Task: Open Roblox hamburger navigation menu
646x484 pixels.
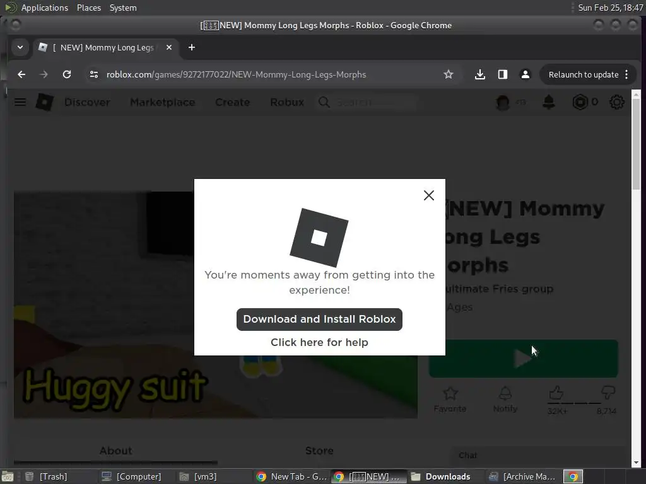Action: (x=20, y=102)
